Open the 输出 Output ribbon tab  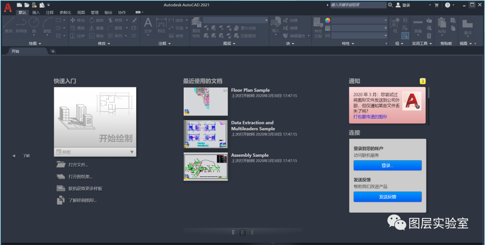click(x=108, y=13)
